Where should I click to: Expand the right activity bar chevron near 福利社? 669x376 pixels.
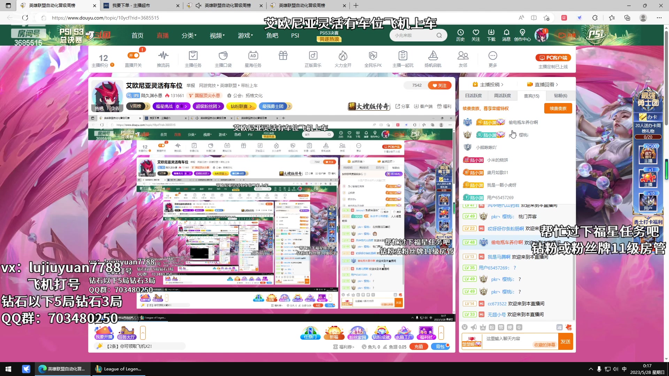tap(441, 333)
